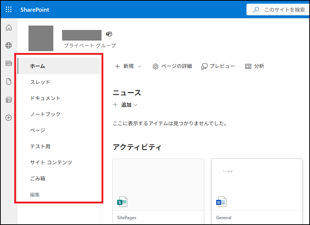The image size is (310, 225).
Task: Select ホーム in the navigation
Action: coord(59,66)
